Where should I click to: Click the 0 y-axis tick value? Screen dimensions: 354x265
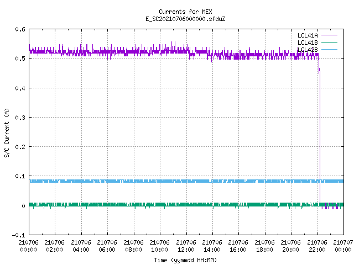tap(23, 206)
